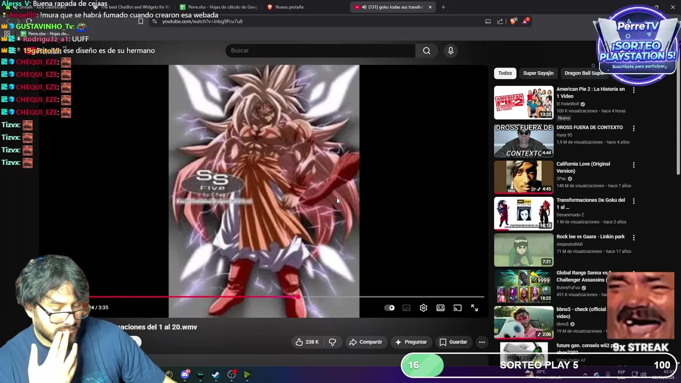This screenshot has width=681, height=383.
Task: Start voice search with the microphone
Action: coord(451,51)
